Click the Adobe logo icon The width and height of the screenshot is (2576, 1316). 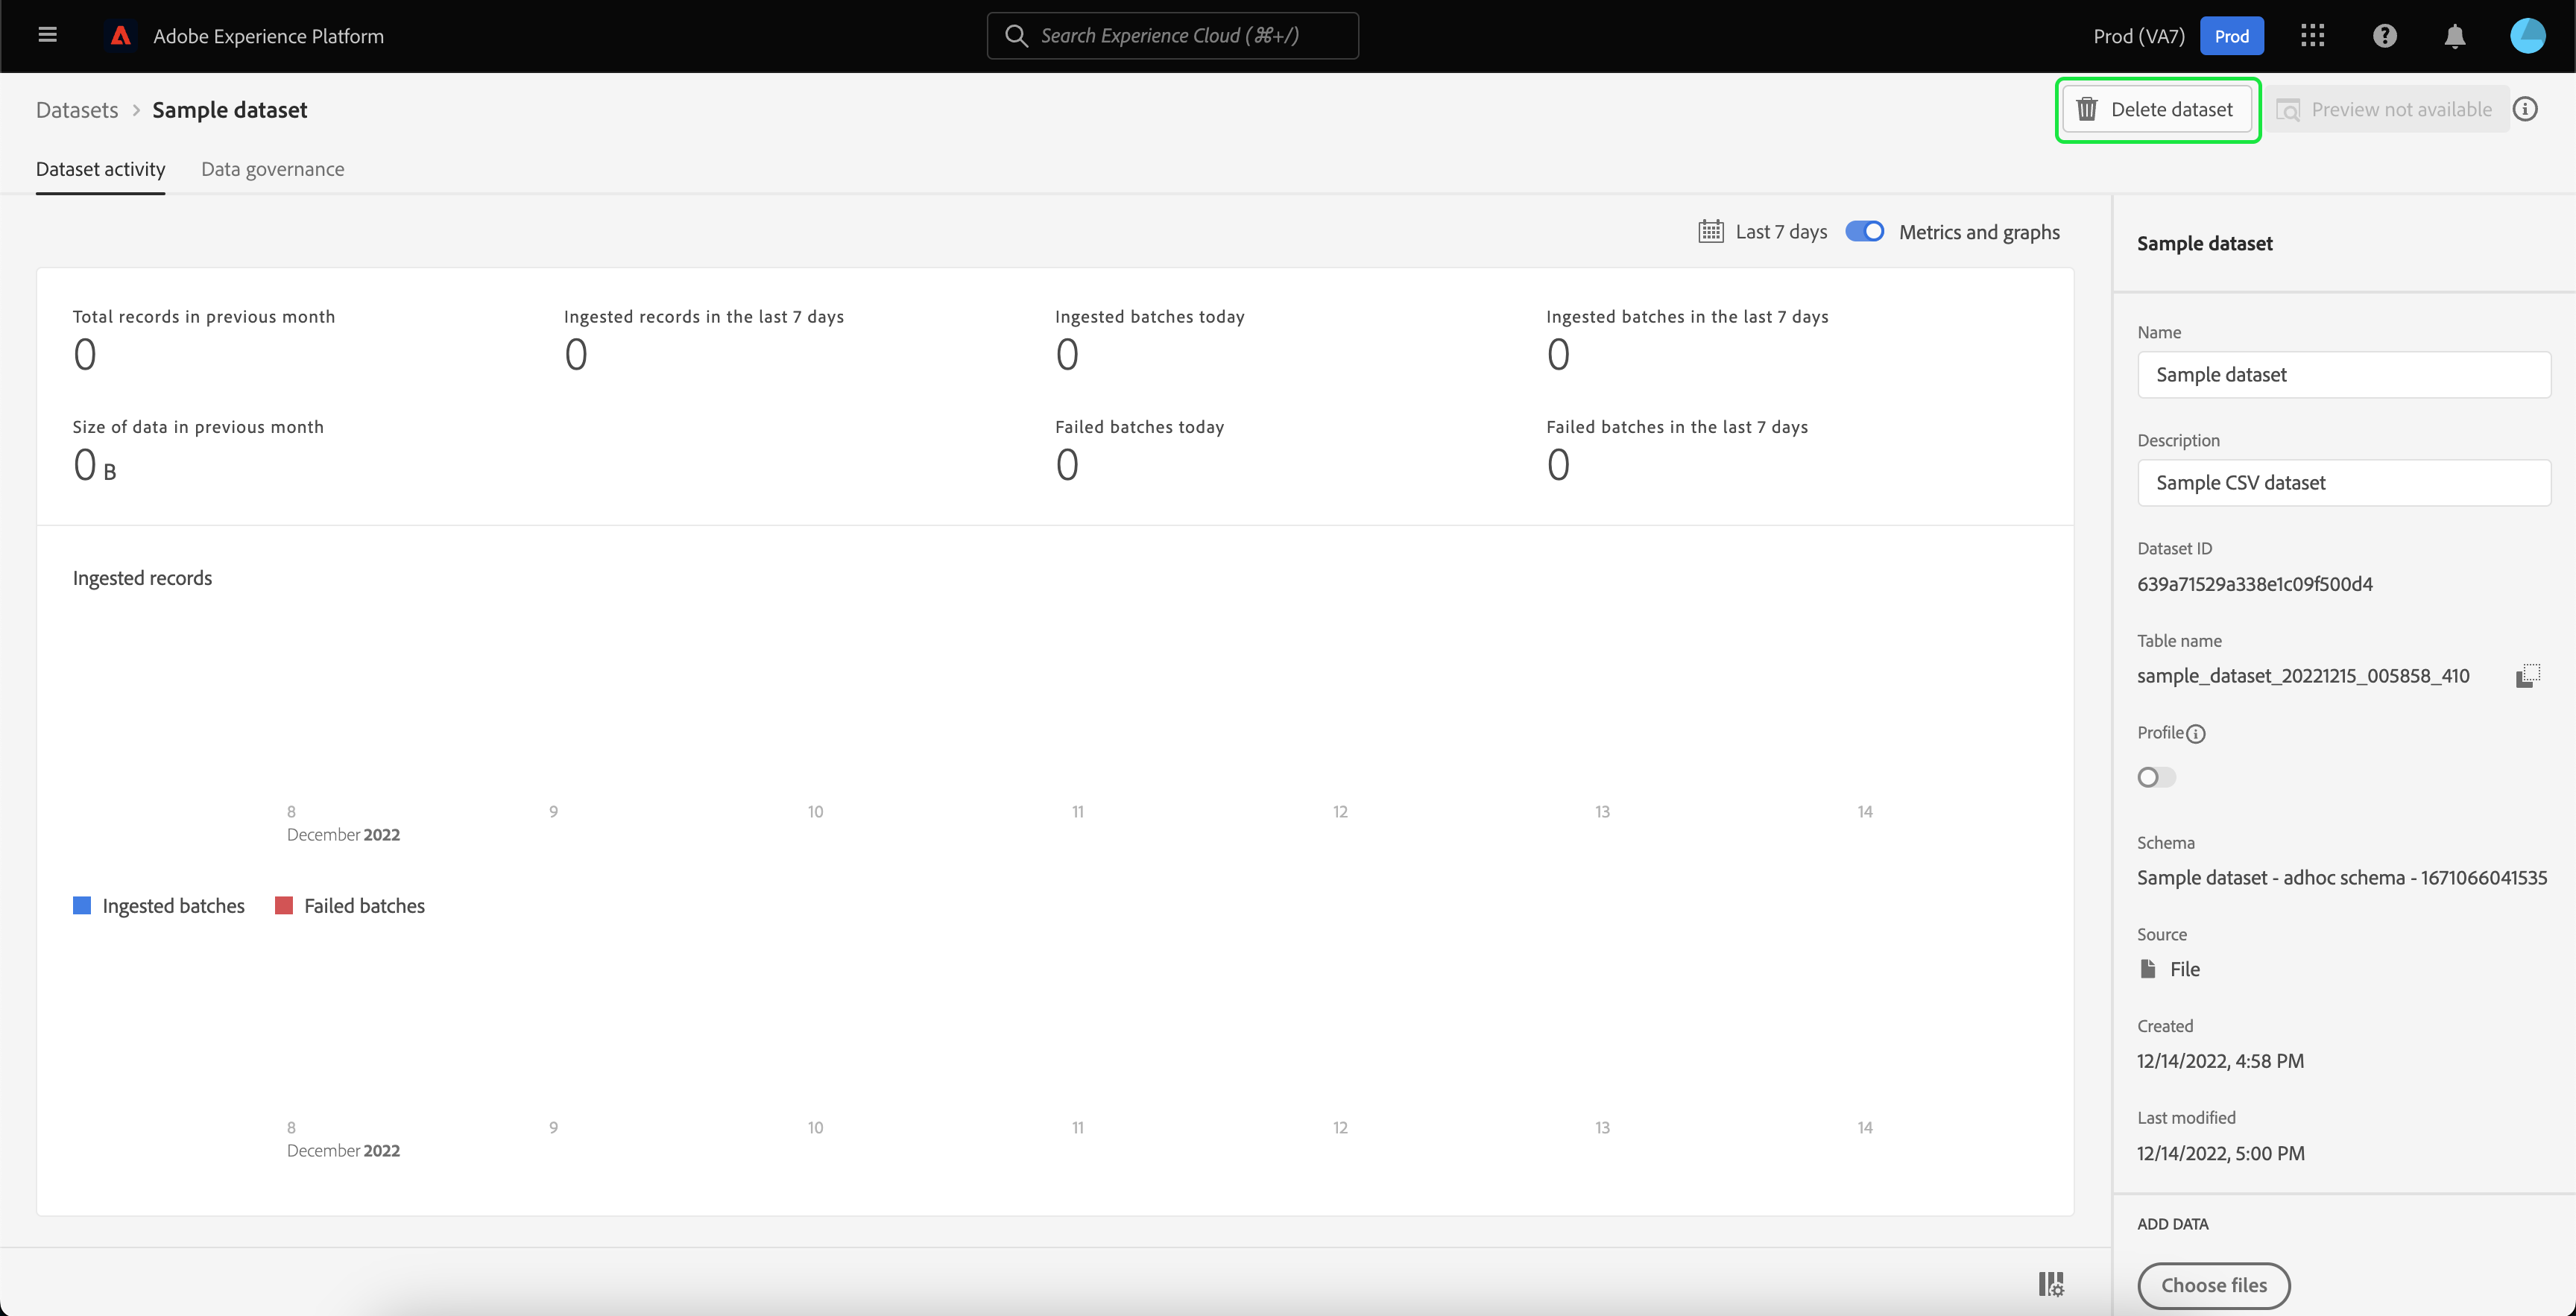[121, 36]
